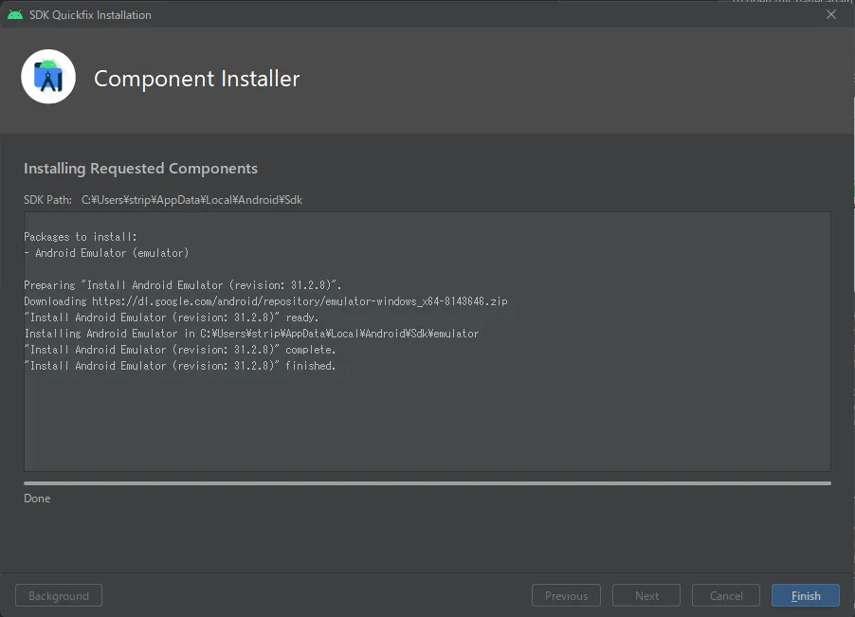The image size is (855, 617).
Task: Click the completed installation progress bar
Action: (x=427, y=483)
